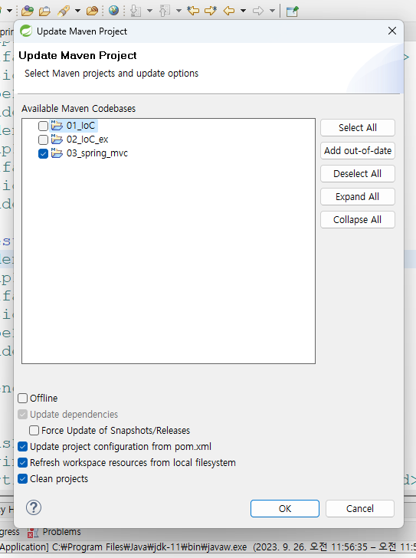
Task: Uncheck the 03_spring_mvc project checkbox
Action: [x=43, y=153]
